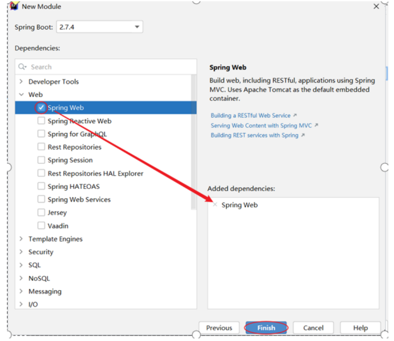Screen dimensions: 394x341
Task: Select the SQL tree label
Action: 34,265
